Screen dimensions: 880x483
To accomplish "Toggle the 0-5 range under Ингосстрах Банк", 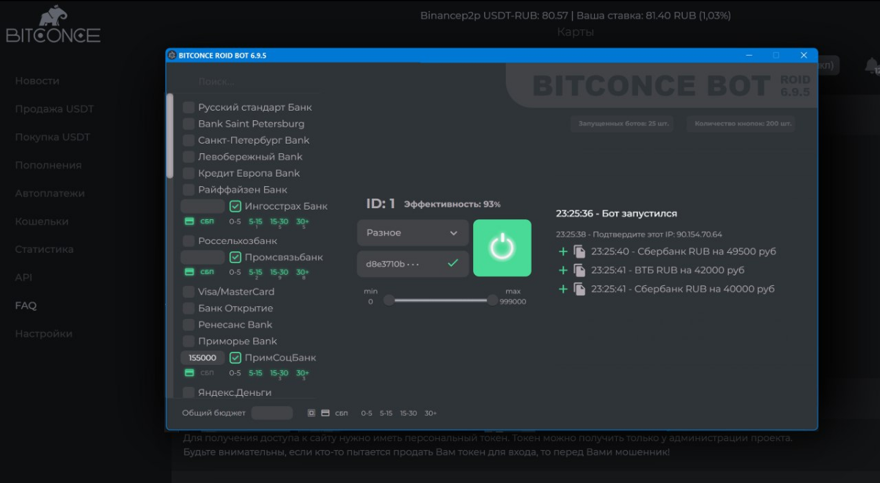I will pyautogui.click(x=235, y=221).
